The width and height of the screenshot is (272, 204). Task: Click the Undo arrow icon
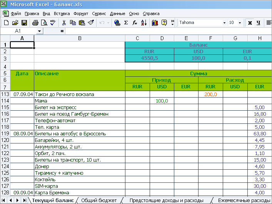coord(102,23)
